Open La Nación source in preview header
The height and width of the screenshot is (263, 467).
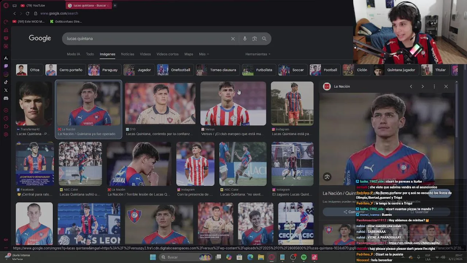click(x=337, y=87)
